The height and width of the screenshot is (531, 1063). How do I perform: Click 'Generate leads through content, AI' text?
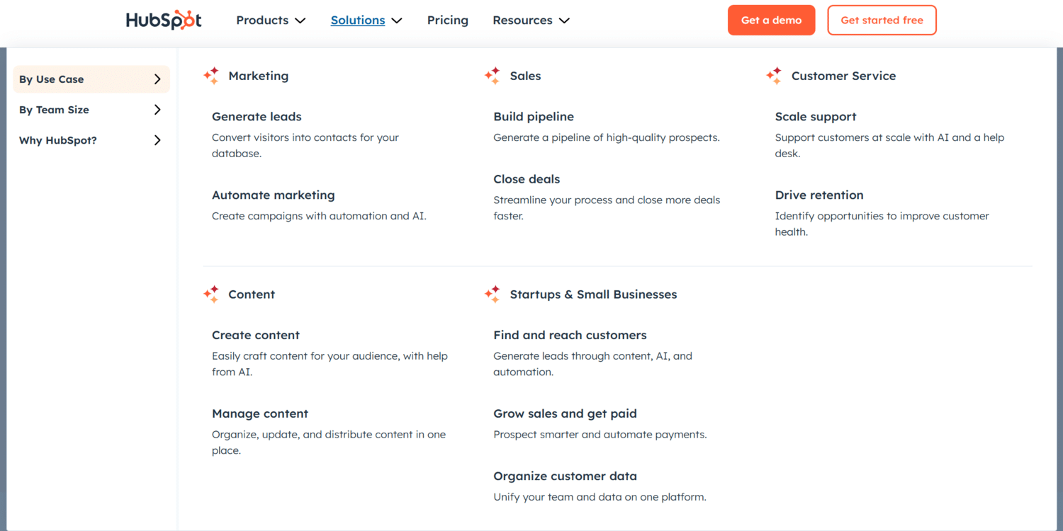(592, 364)
